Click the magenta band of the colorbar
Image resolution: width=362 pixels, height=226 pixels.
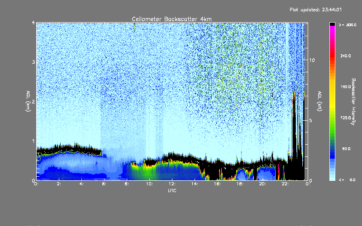point(332,29)
